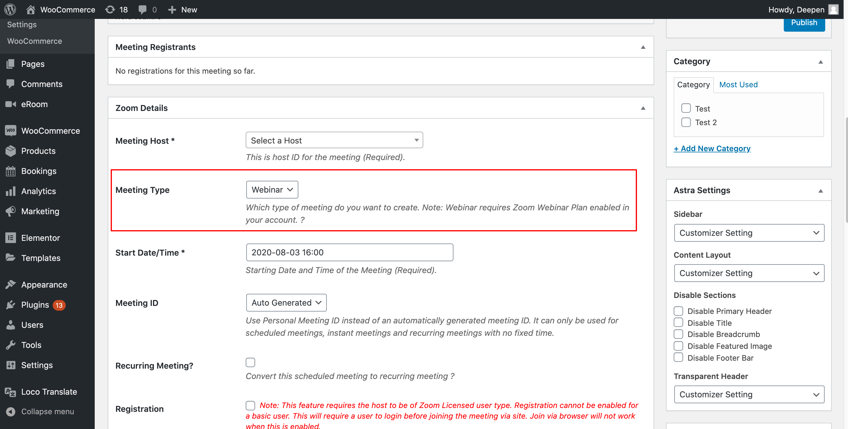
Task: Open the Auto Generated Meeting ID dropdown
Action: 286,303
